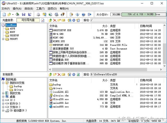Image resolution: width=167 pixels, height=123 pixels.
Task: Select UltraISO.exe in the local file list
Action: pyautogui.click(x=61, y=99)
